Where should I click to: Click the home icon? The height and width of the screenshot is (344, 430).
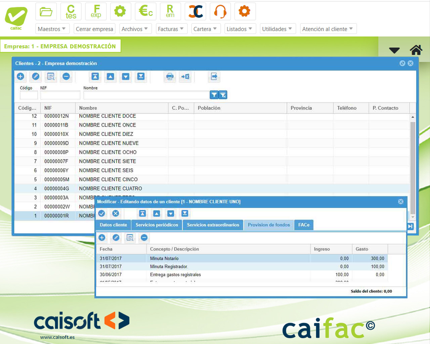(x=416, y=50)
